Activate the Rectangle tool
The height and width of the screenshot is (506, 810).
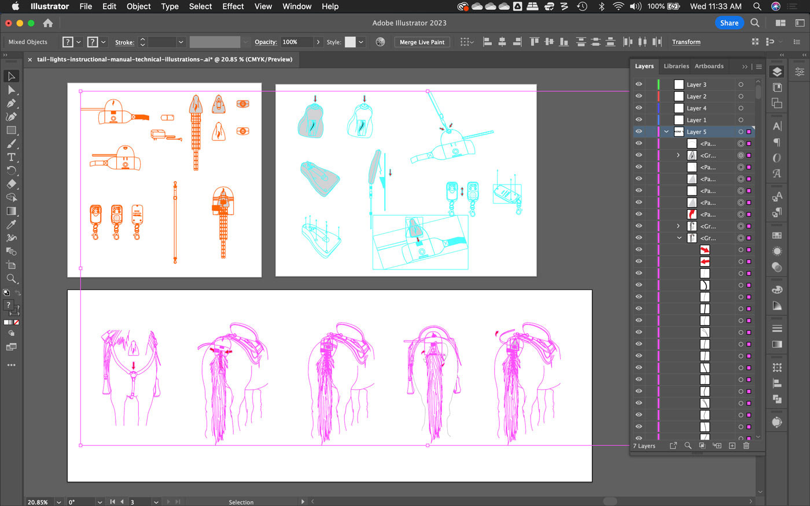(11, 130)
